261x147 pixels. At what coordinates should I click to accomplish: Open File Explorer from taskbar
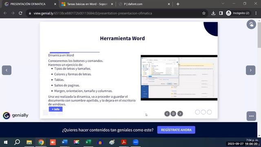29,142
